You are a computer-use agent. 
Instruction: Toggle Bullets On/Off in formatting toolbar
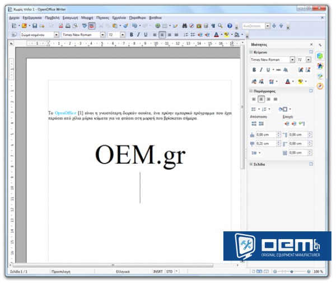tap(193, 35)
